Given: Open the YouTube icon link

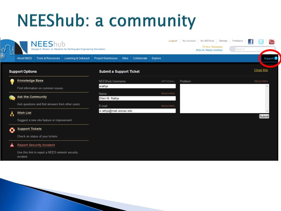Looking at the screenshot, I should [271, 42].
